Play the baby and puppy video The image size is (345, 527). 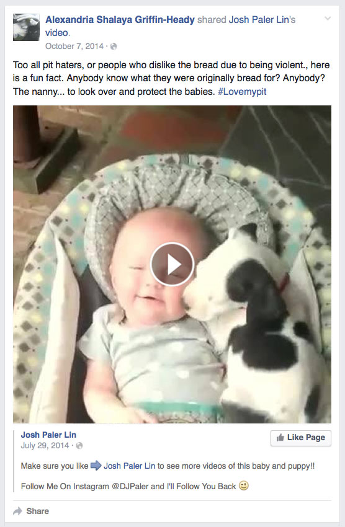point(172,264)
